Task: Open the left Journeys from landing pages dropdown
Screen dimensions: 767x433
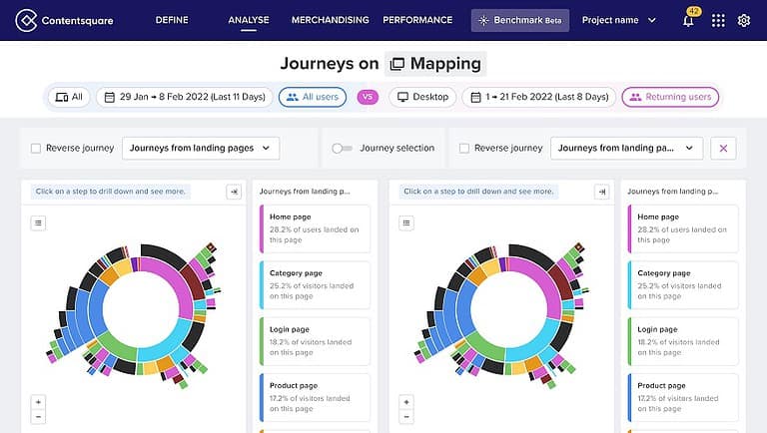Action: tap(201, 148)
